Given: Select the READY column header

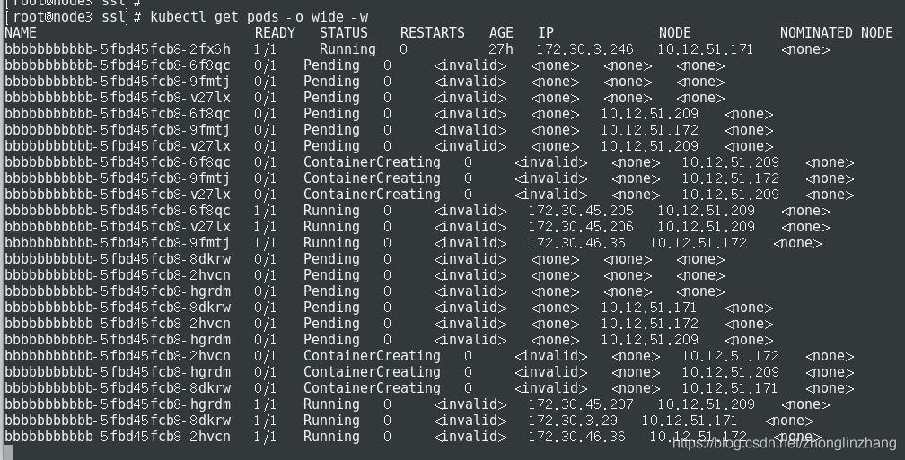Looking at the screenshot, I should pyautogui.click(x=275, y=33).
